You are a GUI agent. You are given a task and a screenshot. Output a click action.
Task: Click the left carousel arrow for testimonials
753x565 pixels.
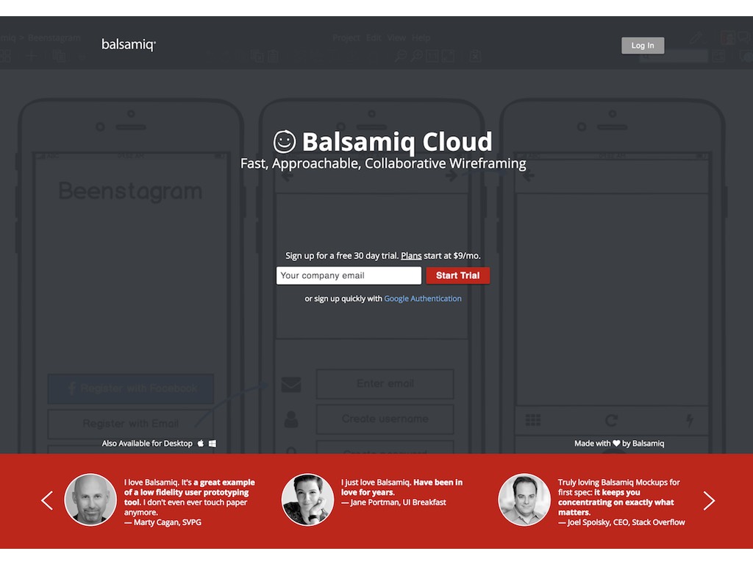point(46,500)
